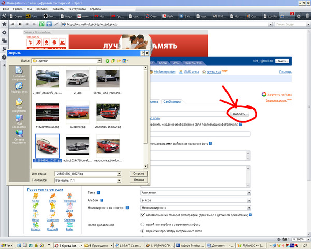The height and width of the screenshot is (249, 311).
Task: Click the page vertical scrollbar
Action: 309,132
